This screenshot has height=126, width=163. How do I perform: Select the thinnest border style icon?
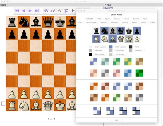tap(97, 111)
